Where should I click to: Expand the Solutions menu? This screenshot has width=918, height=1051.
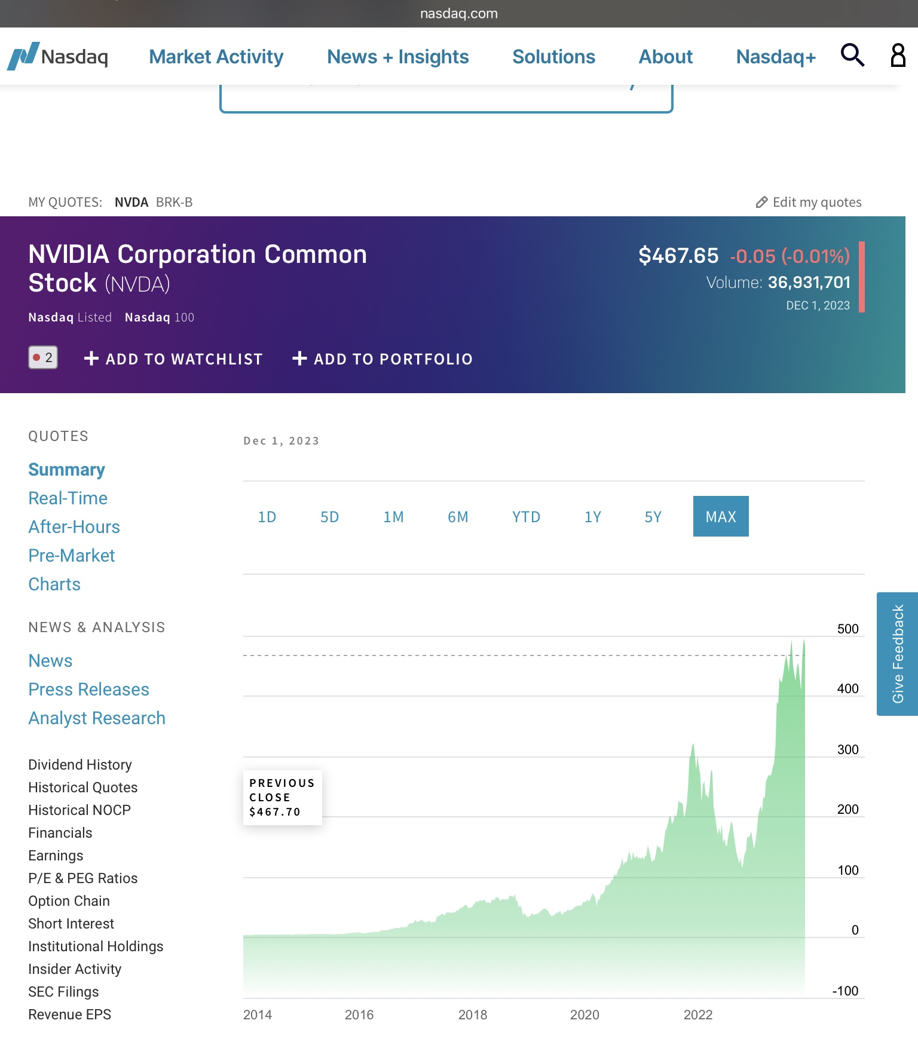(x=553, y=57)
